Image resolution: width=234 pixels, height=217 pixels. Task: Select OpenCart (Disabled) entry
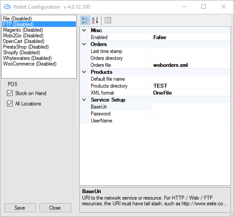click(x=39, y=41)
